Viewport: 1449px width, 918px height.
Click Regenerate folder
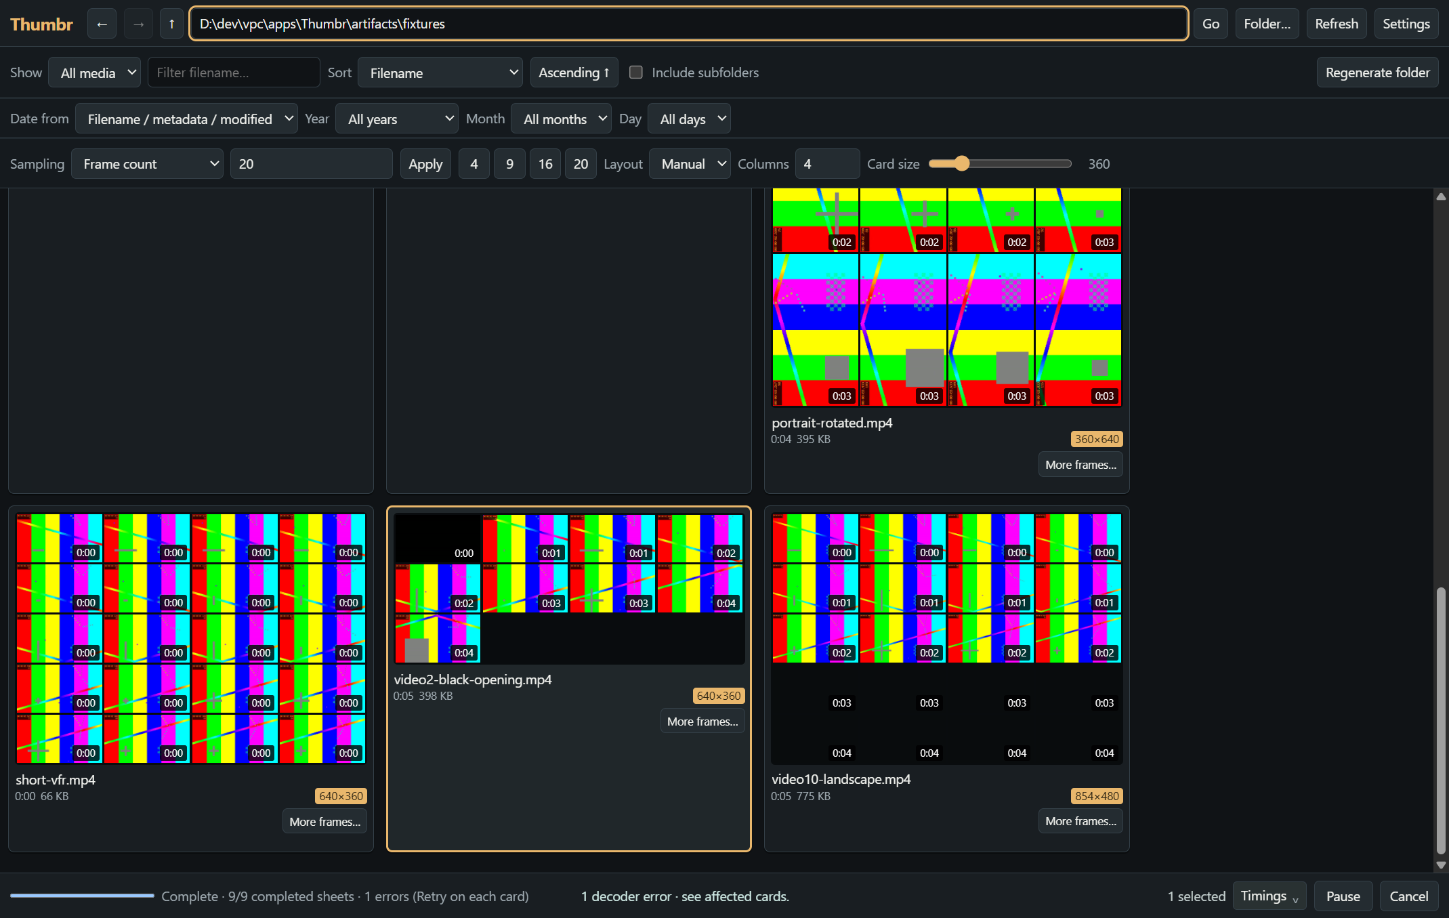[x=1377, y=72]
